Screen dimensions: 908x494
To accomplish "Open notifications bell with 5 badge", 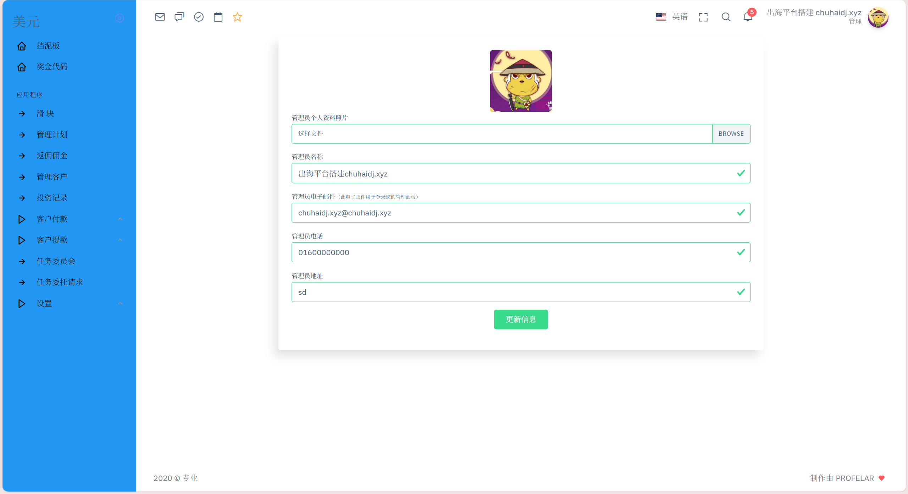I will (748, 17).
